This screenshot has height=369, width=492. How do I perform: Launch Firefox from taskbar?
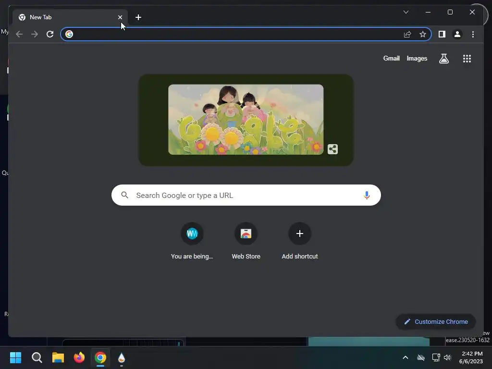[x=79, y=357]
